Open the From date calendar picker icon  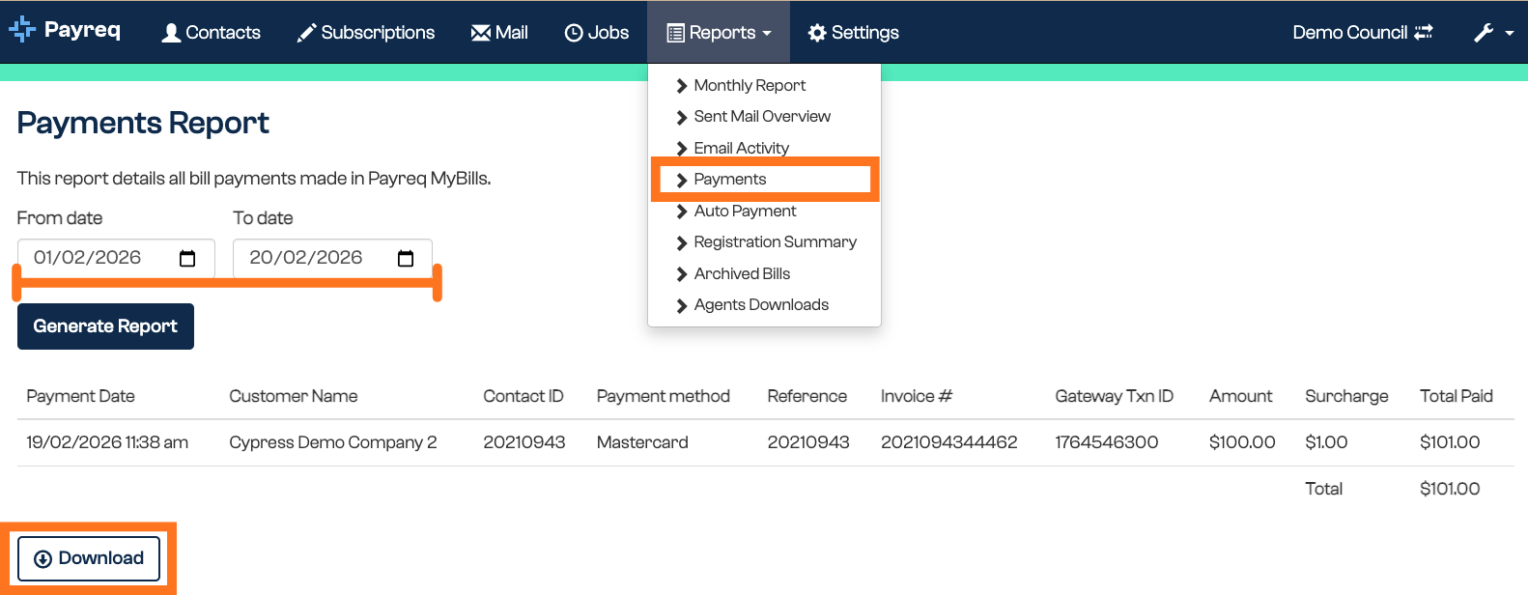click(187, 258)
